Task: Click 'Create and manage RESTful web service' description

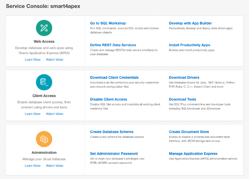Action: pos(124,52)
